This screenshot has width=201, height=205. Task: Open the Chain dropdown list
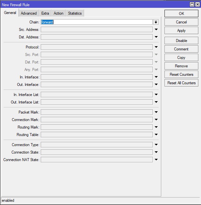tap(156, 22)
